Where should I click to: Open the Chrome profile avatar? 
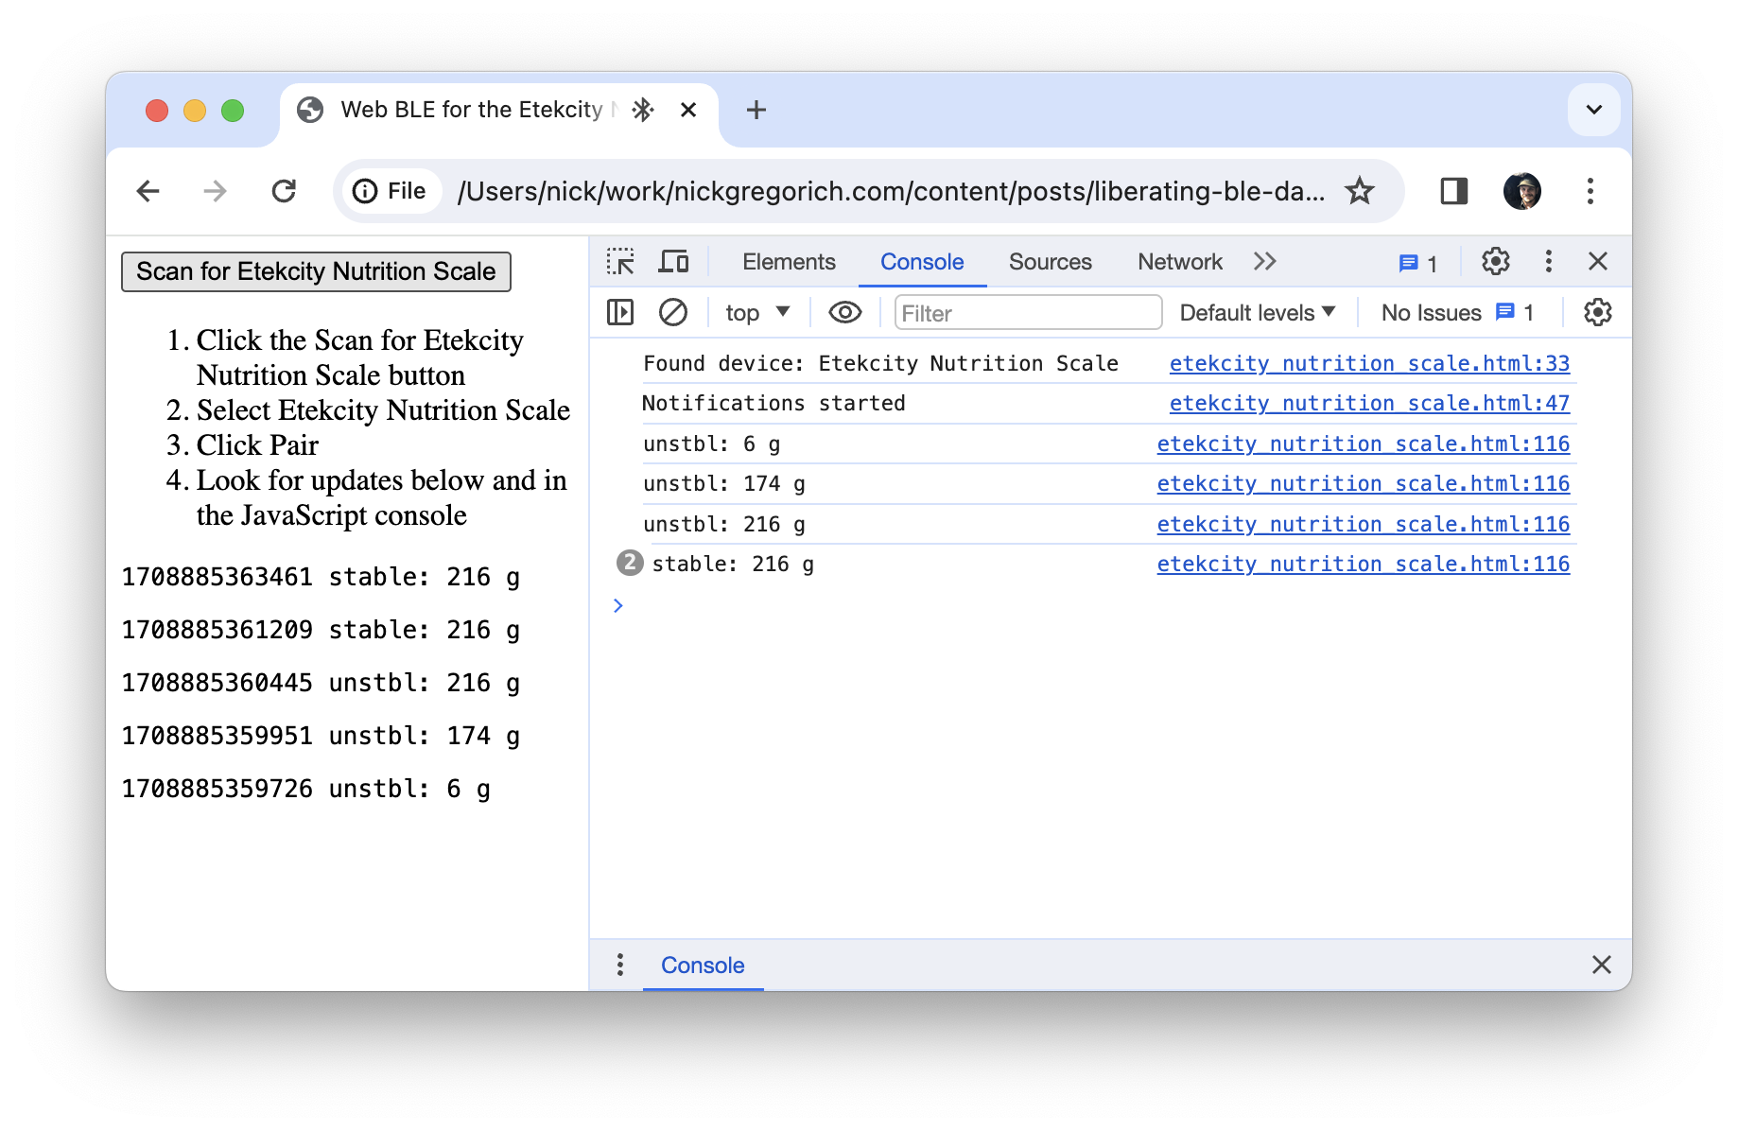(1521, 191)
